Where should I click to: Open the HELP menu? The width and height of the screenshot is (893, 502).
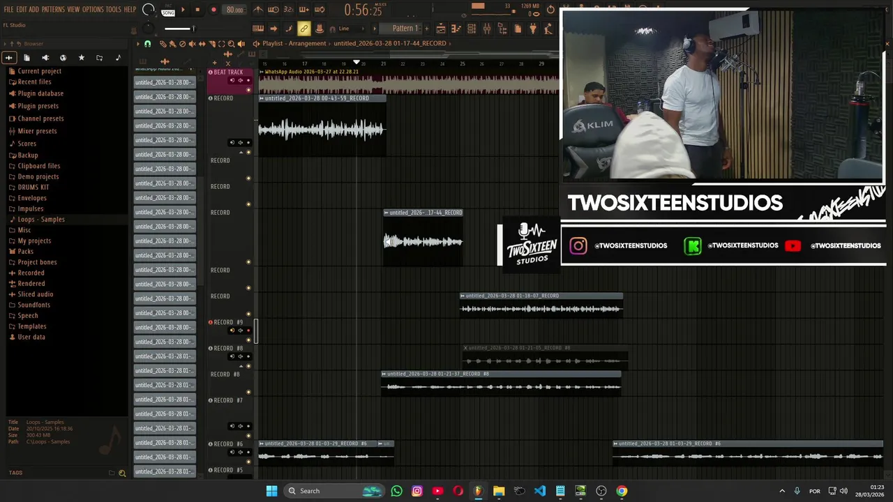(x=130, y=9)
